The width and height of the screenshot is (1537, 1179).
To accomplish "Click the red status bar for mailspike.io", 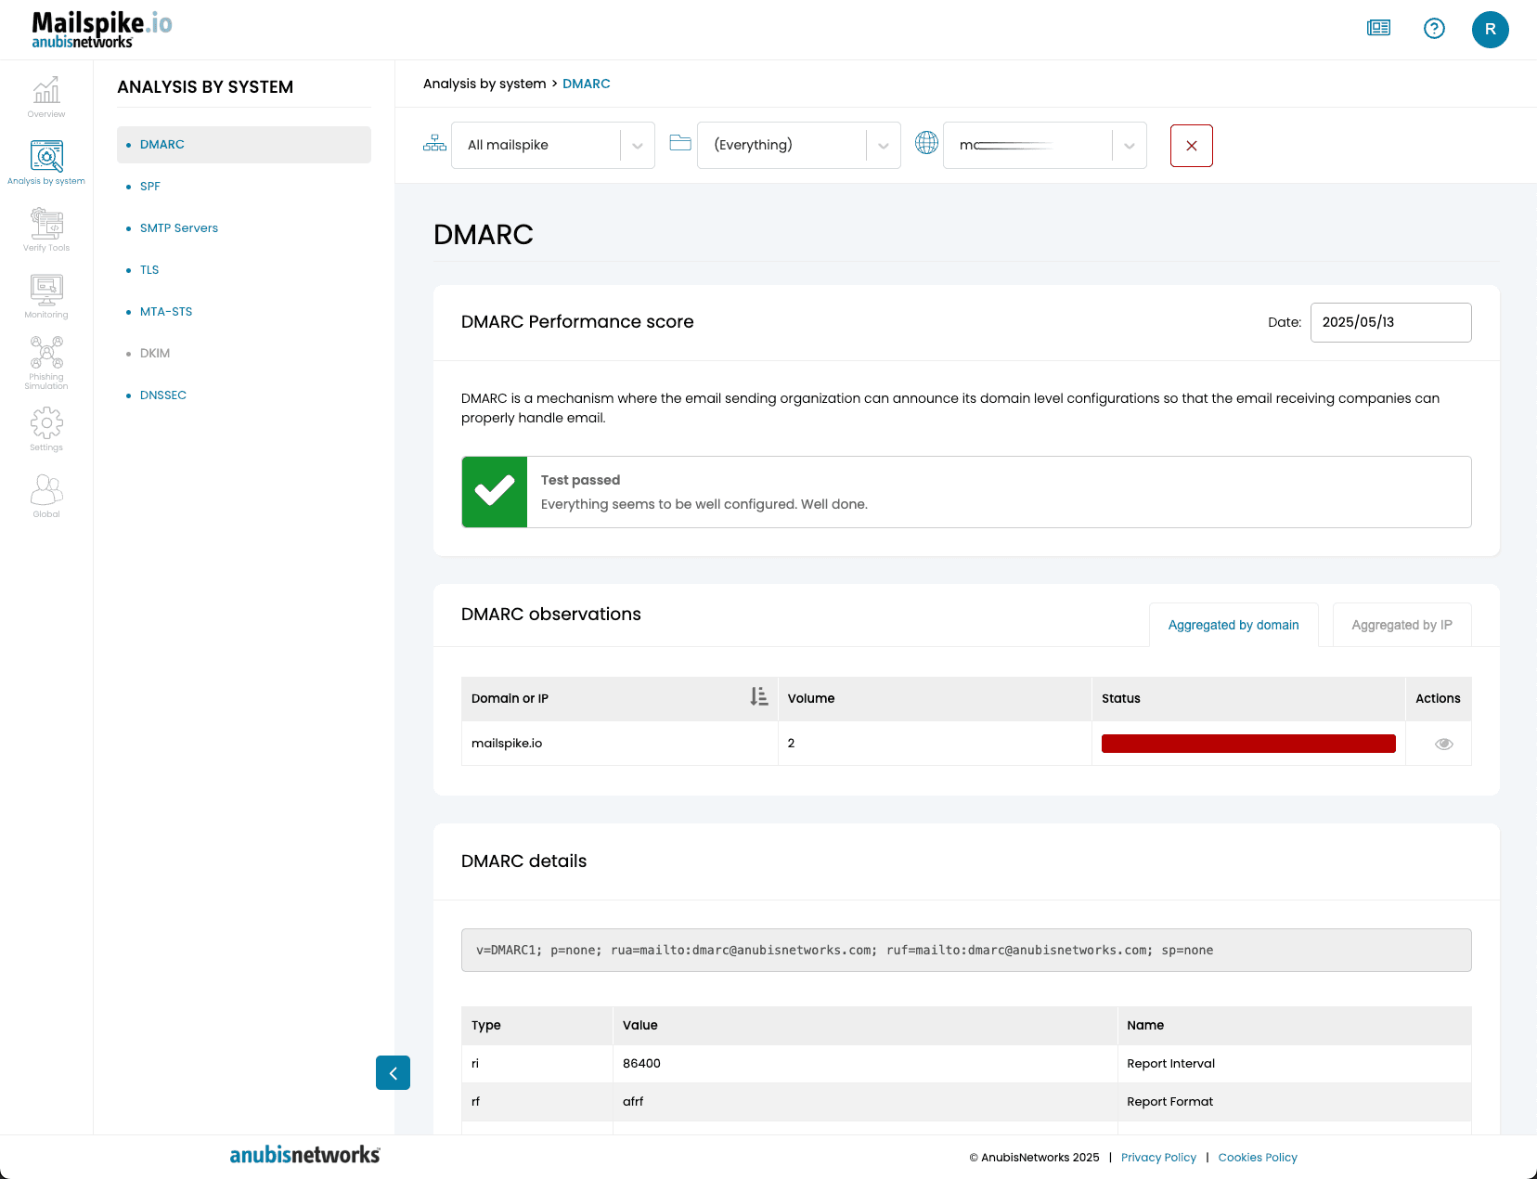I will (1248, 744).
